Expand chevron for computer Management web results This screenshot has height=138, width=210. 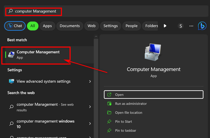[90, 107]
